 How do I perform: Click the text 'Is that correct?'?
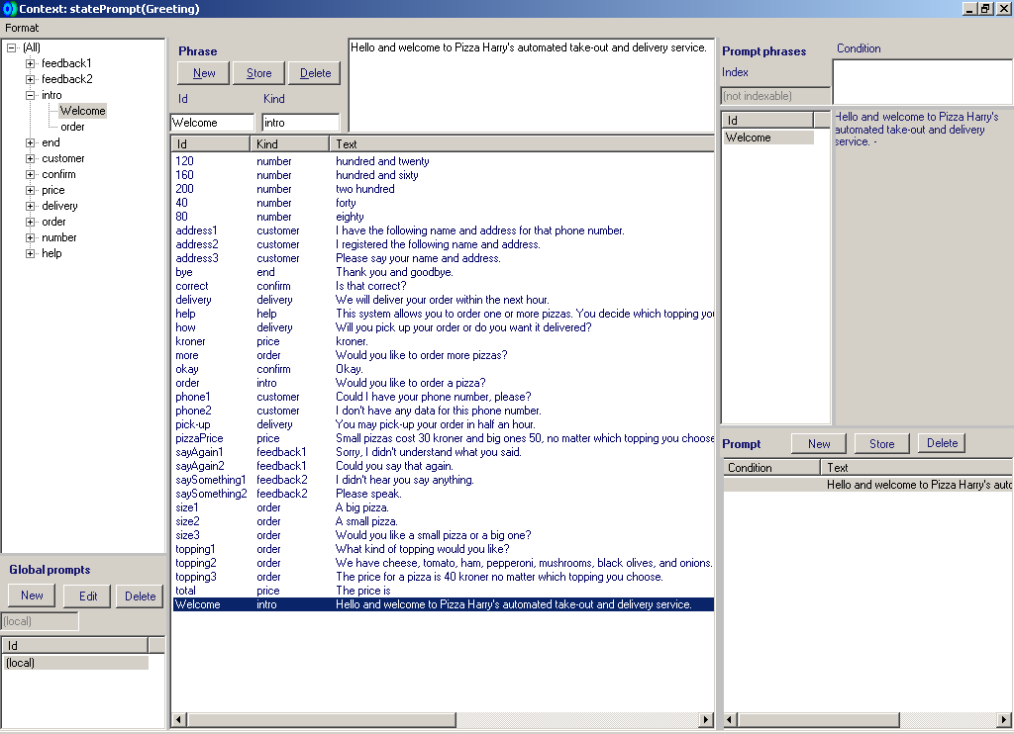click(x=370, y=286)
